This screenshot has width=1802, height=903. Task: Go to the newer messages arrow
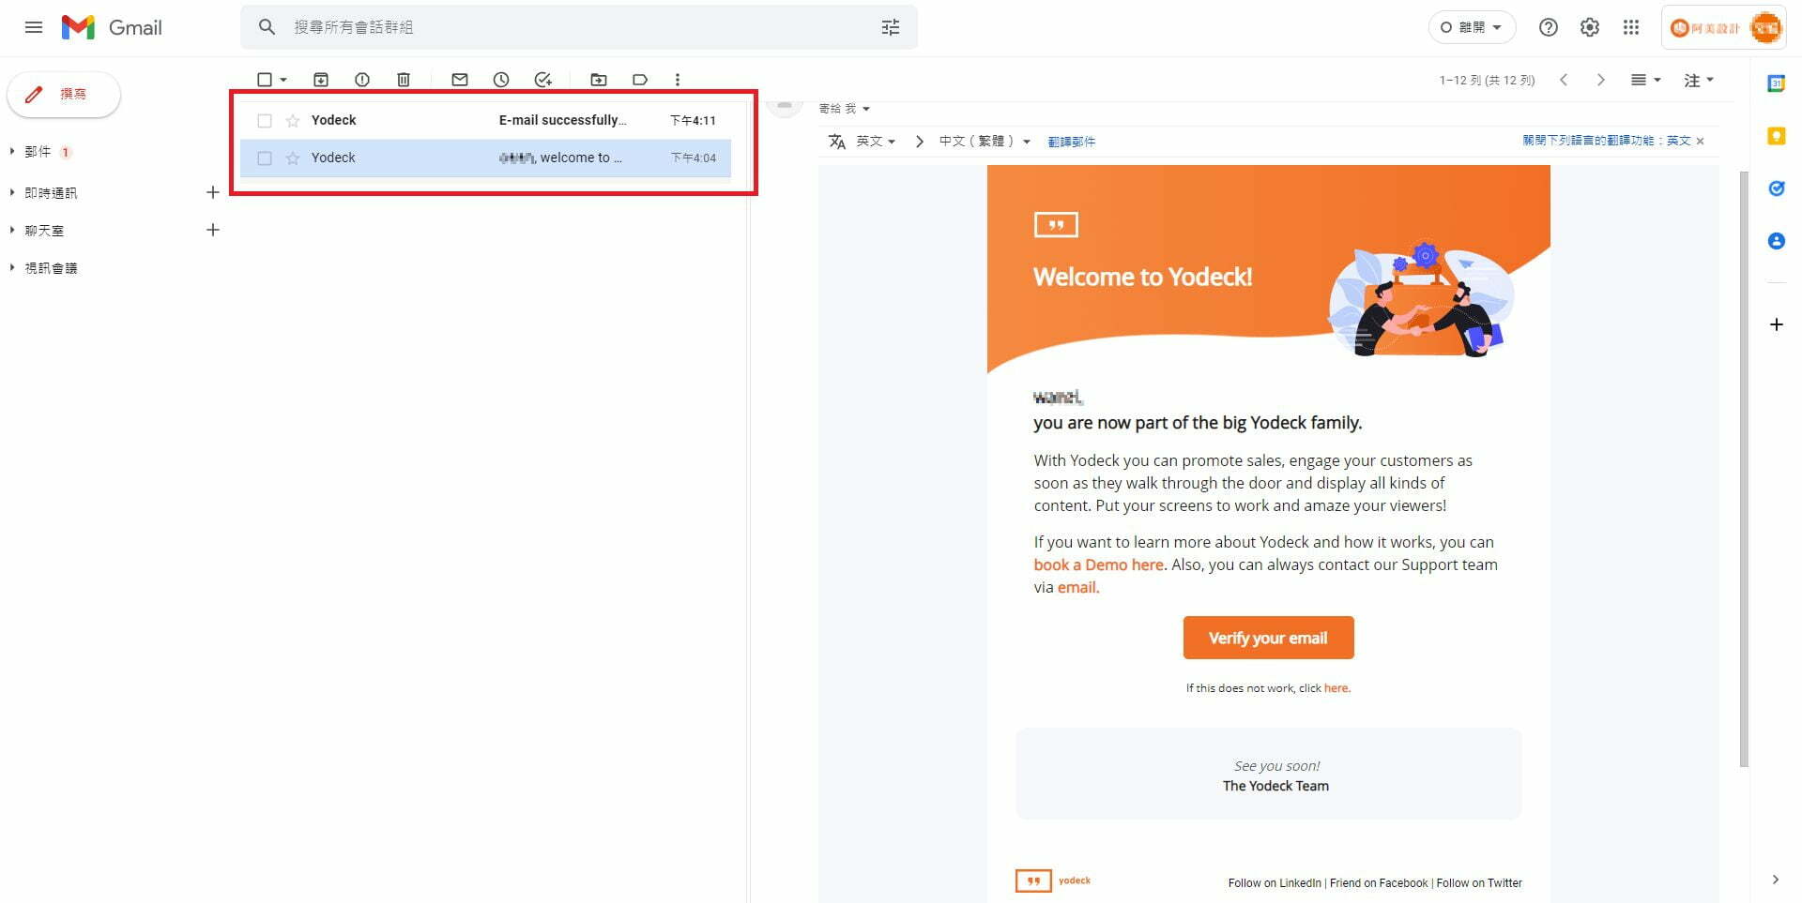pos(1564,80)
